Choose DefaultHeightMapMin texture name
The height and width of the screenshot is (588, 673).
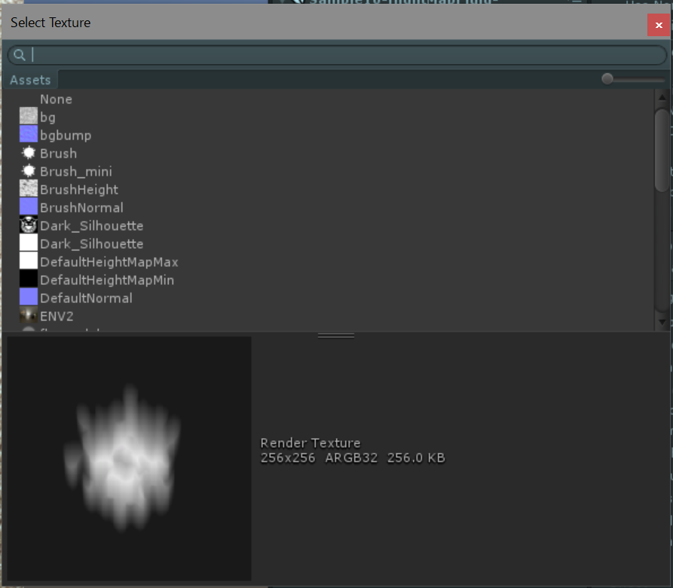pos(107,280)
